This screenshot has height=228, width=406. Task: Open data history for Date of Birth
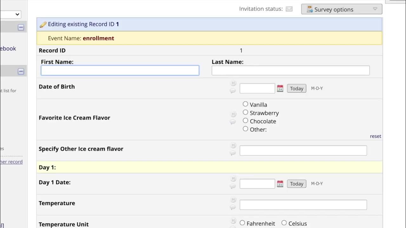click(233, 84)
